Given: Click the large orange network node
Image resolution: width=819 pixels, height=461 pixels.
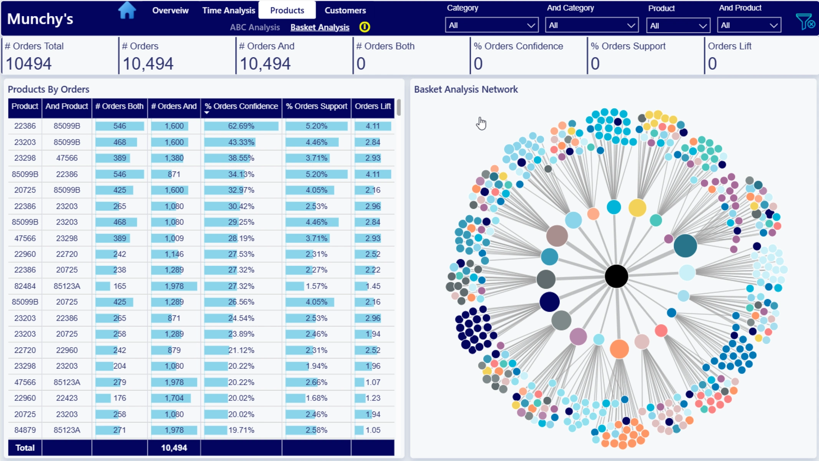Looking at the screenshot, I should coord(619,349).
